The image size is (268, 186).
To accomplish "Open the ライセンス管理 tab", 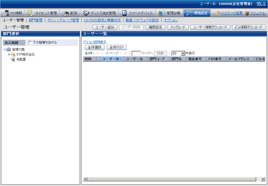I will click(x=42, y=13).
